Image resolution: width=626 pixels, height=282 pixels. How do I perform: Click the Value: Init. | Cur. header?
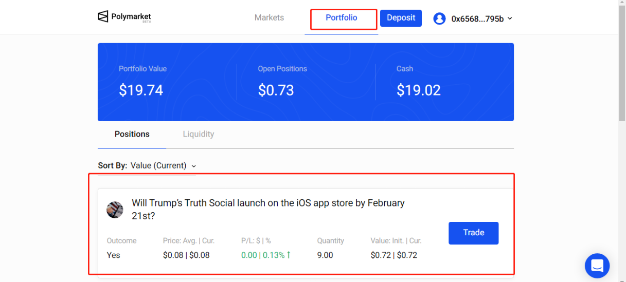(x=396, y=240)
